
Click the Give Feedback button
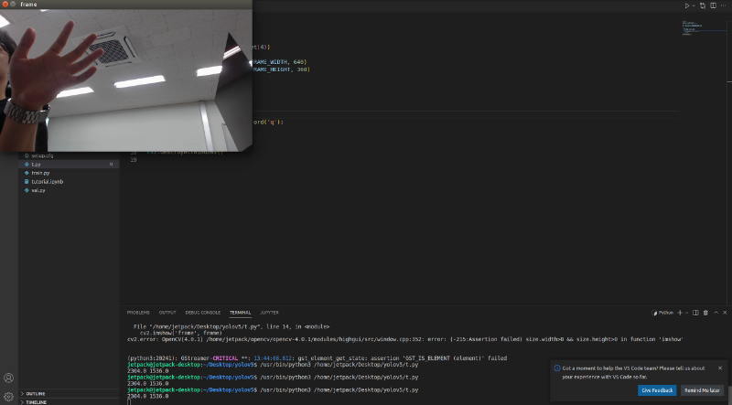(x=657, y=390)
